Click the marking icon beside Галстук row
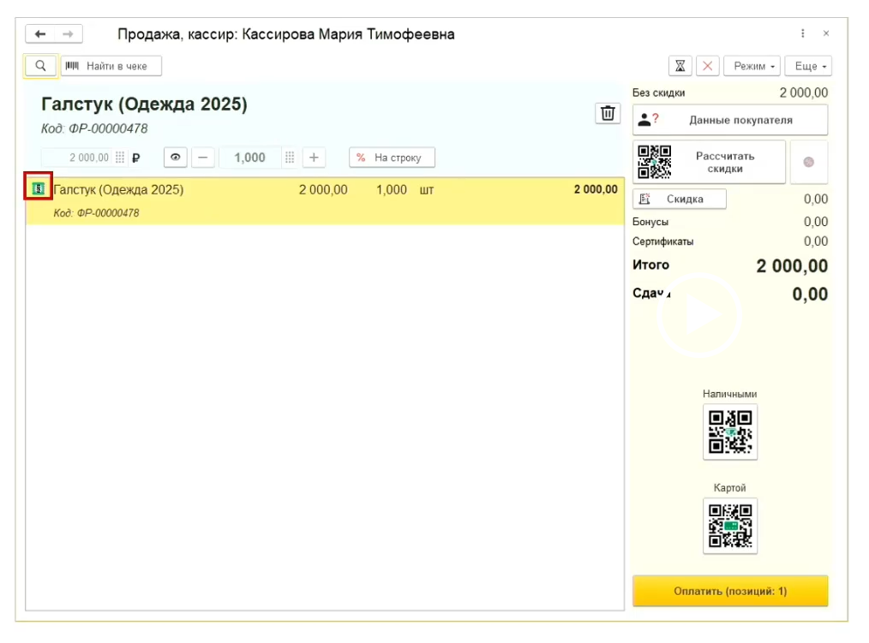Screen dimensions: 869x643 pos(38,189)
